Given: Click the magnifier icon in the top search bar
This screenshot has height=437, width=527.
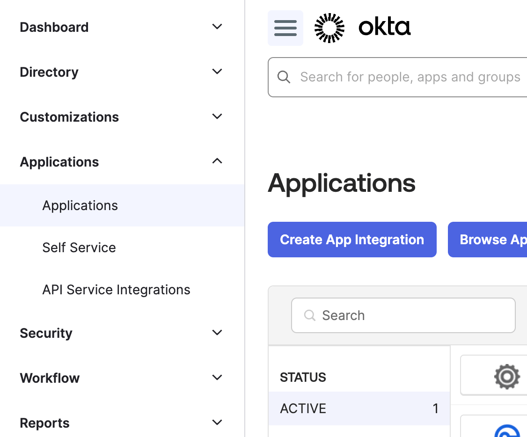Looking at the screenshot, I should click(x=284, y=77).
